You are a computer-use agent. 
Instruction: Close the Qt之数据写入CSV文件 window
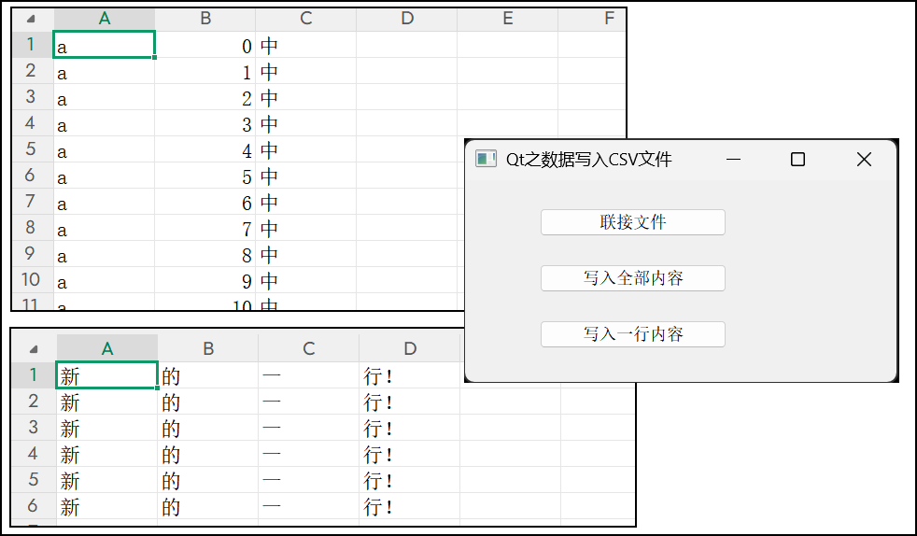tap(864, 160)
